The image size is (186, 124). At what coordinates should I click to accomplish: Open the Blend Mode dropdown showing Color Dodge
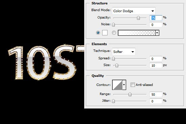pyautogui.click(x=134, y=11)
